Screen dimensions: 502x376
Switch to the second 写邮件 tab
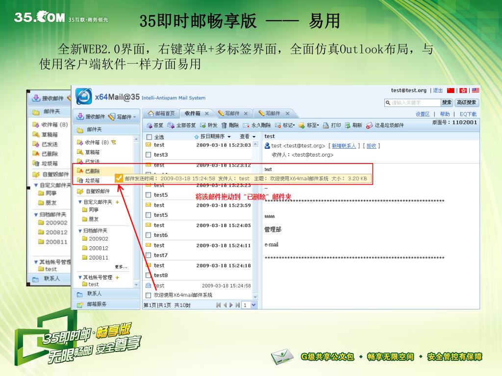[273, 114]
